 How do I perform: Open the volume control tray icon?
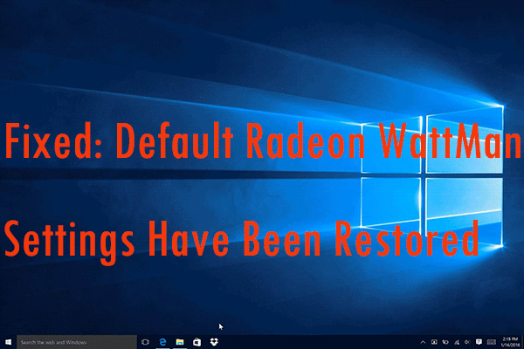(467, 342)
